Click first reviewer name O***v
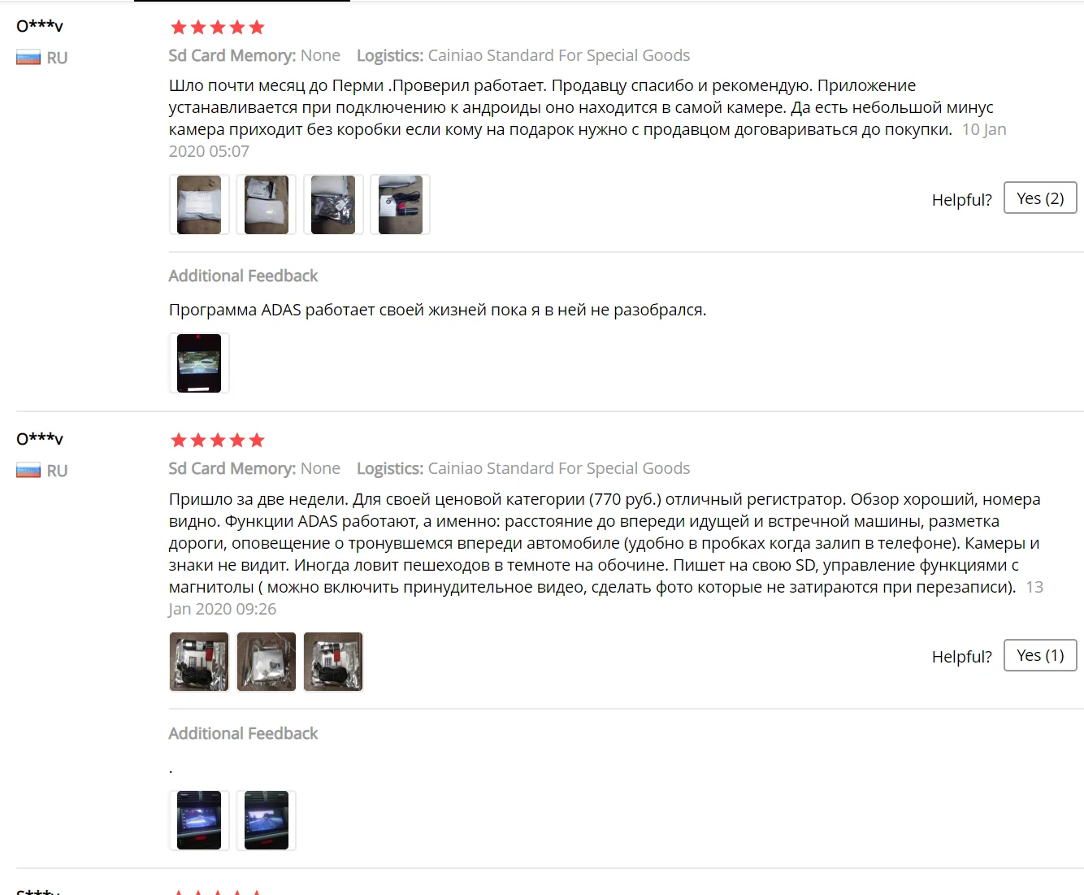Screen dimensions: 1084x895 pyautogui.click(x=40, y=26)
